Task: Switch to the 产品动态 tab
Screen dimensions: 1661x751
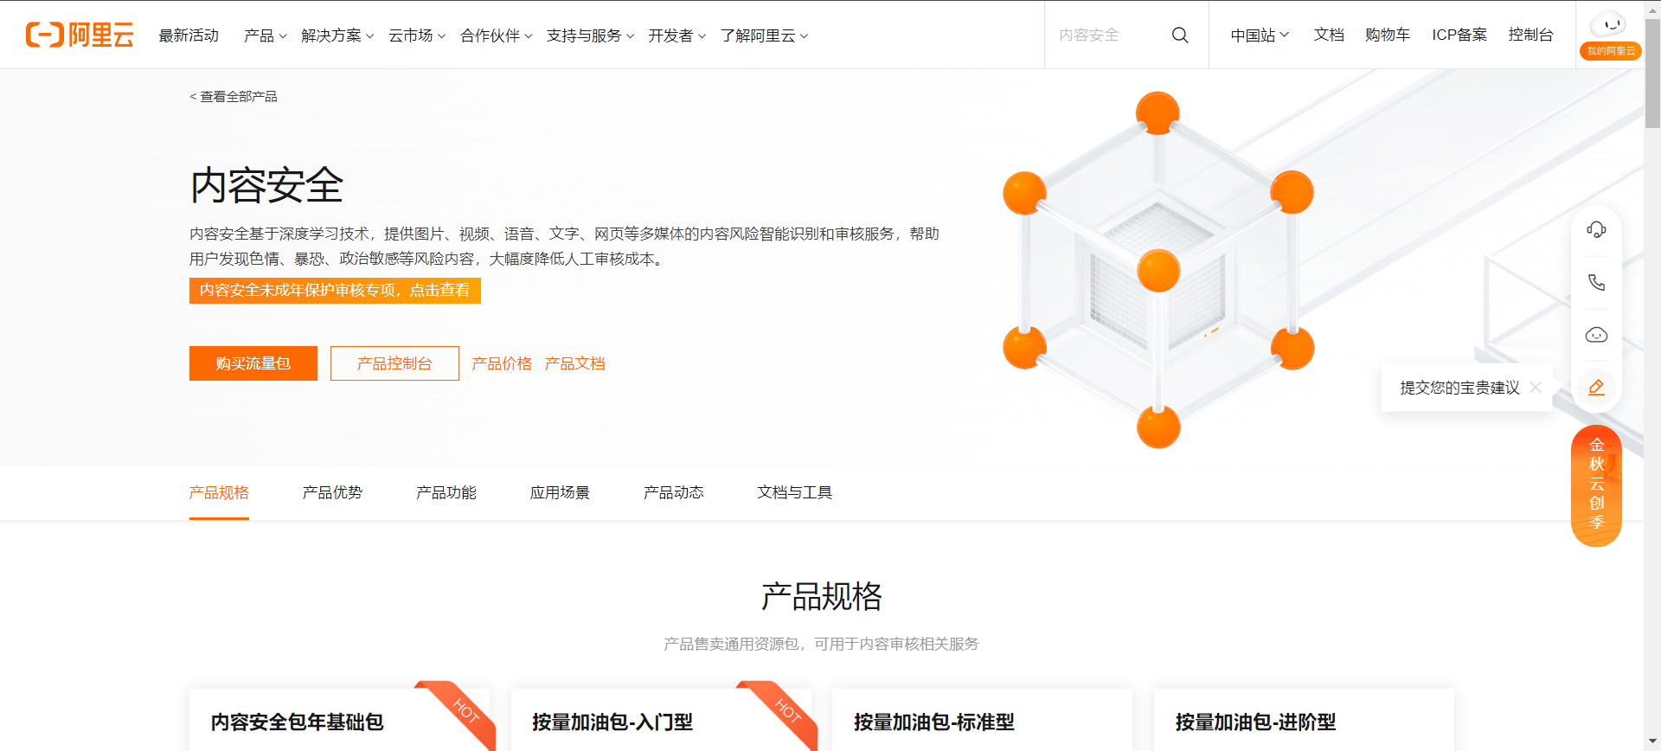Action: (673, 492)
